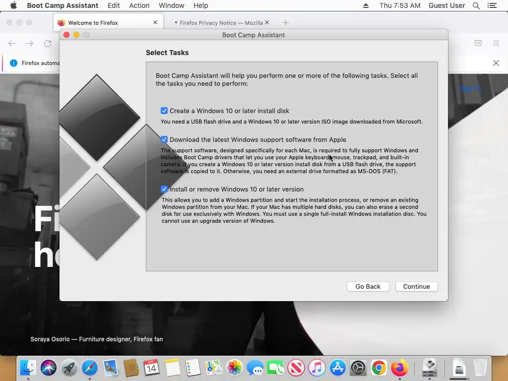The width and height of the screenshot is (508, 381).
Task: Open Launchpad from the dock
Action: 69,368
